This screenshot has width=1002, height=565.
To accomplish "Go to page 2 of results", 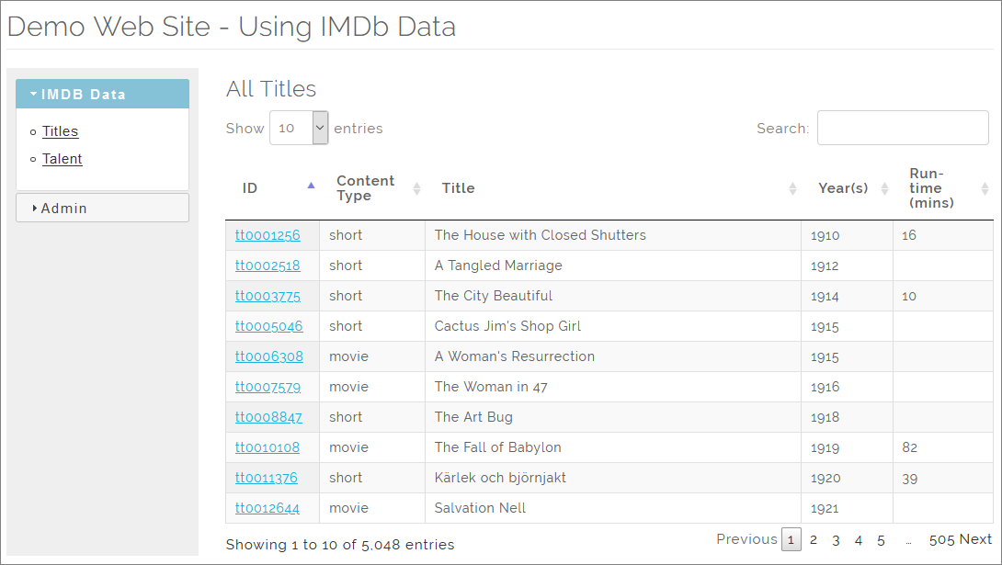I will 814,540.
